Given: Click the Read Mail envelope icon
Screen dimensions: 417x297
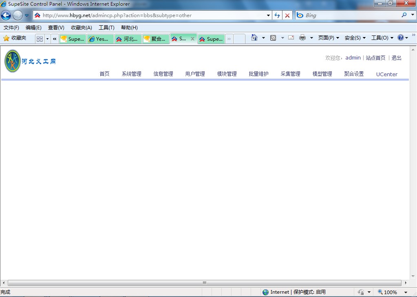Looking at the screenshot, I should (x=291, y=38).
